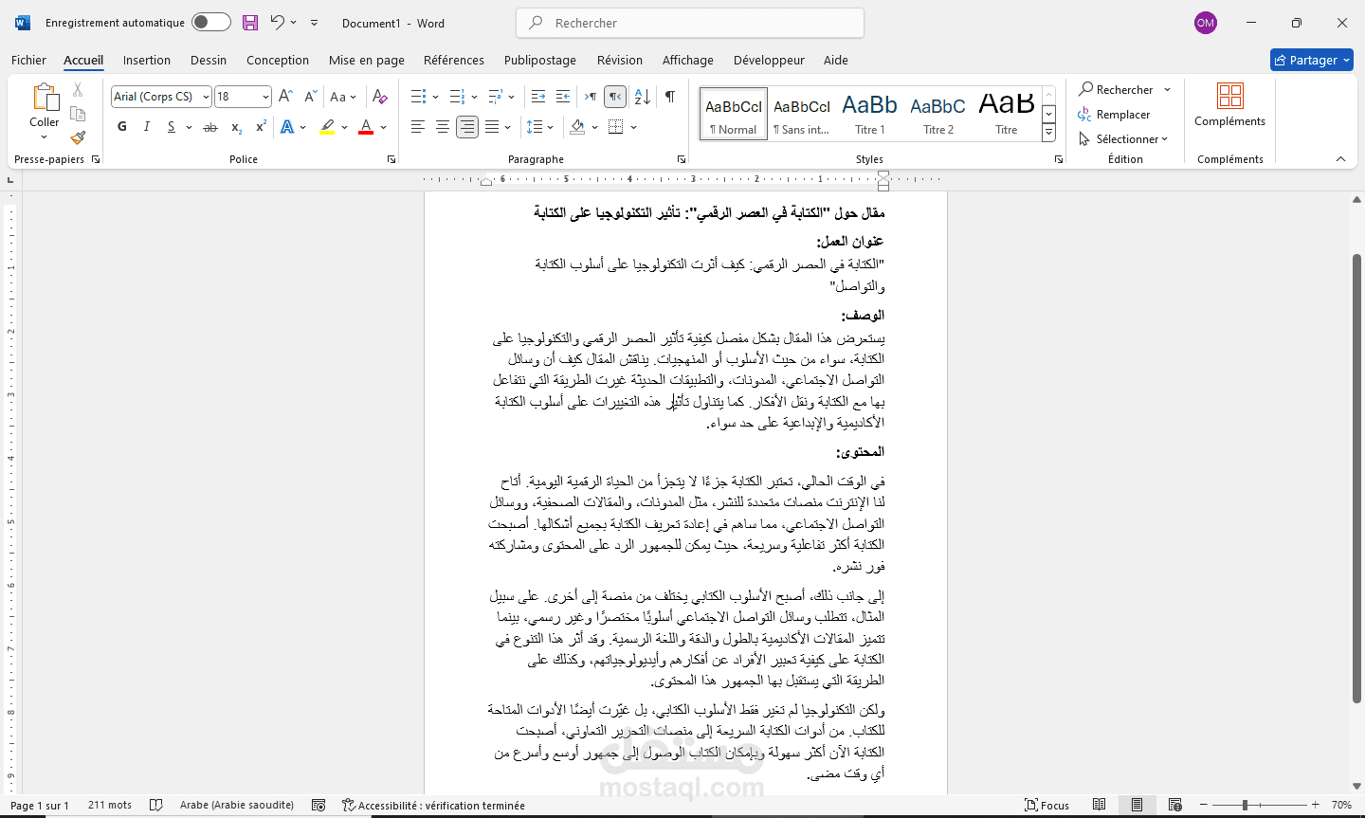This screenshot has width=1365, height=818.
Task: Switch to Affichage tab
Action: click(x=688, y=60)
